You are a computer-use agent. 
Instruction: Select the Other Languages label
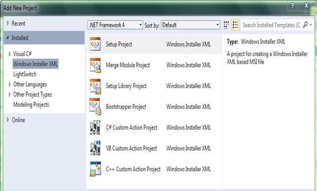pos(30,84)
